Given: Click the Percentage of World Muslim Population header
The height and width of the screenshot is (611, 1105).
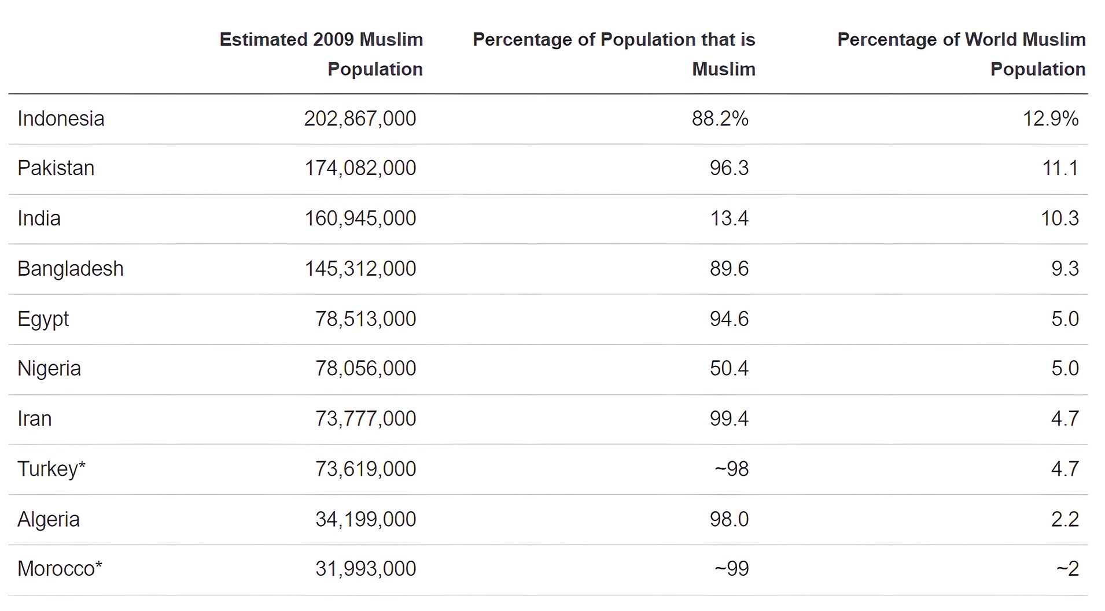Looking at the screenshot, I should coord(962,54).
